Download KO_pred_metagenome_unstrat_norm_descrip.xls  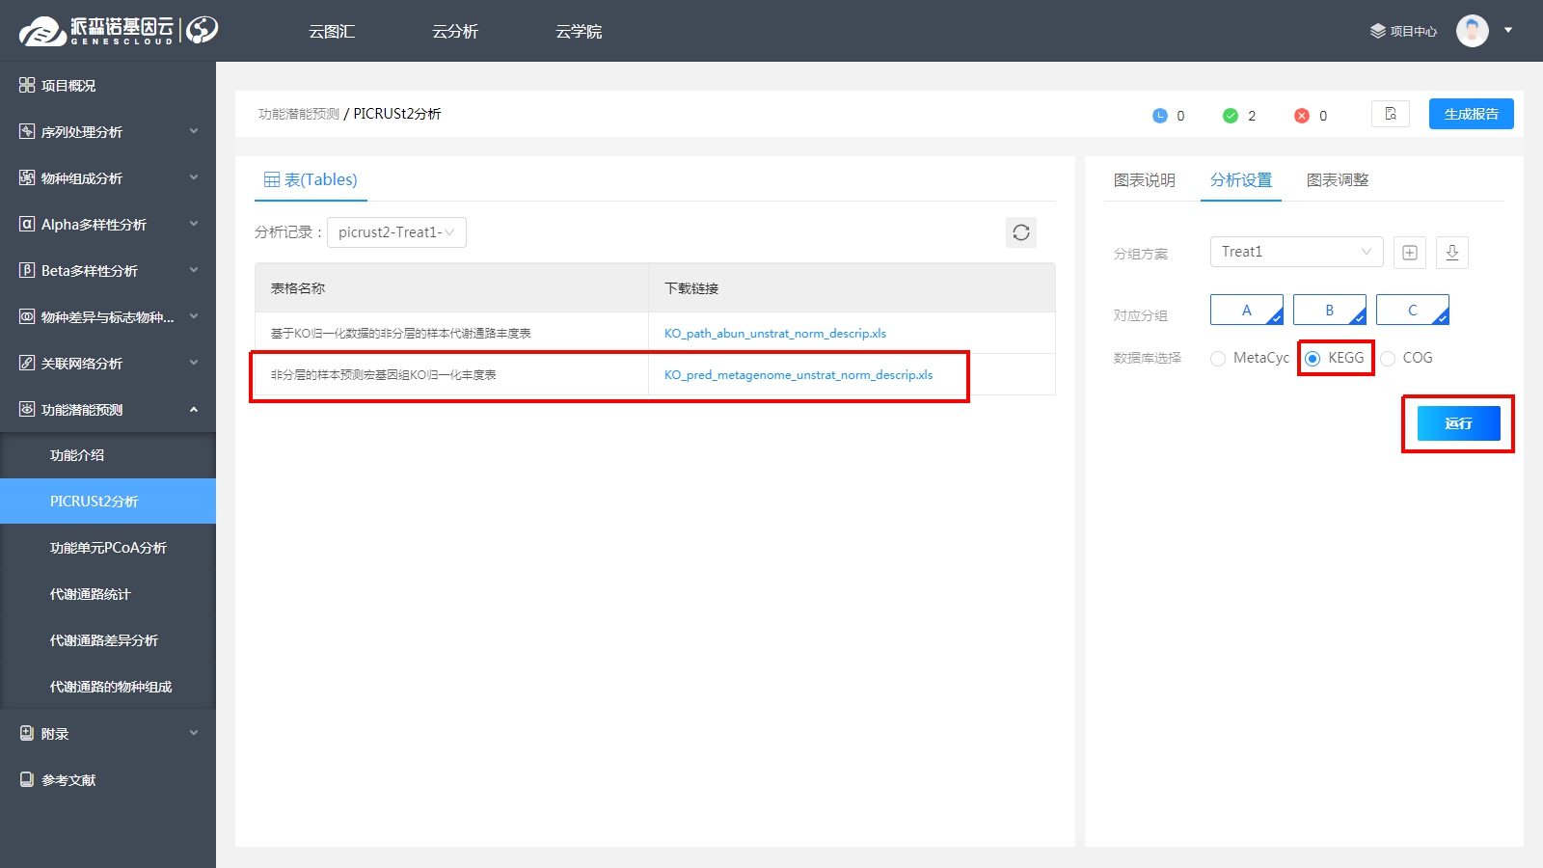[799, 375]
